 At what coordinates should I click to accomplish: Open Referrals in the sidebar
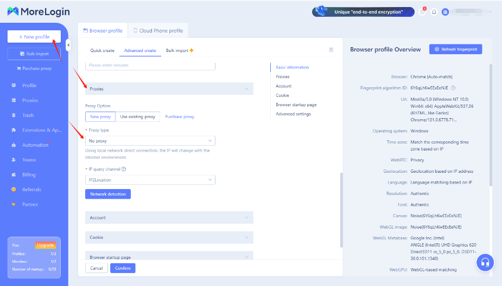click(x=31, y=190)
